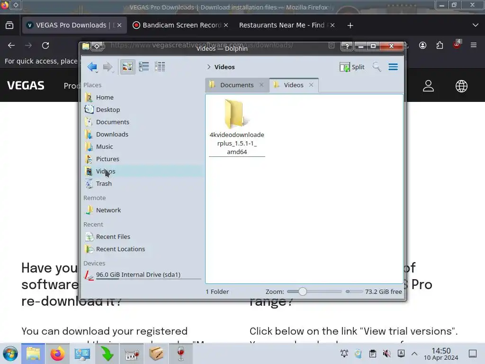The image size is (485, 364).
Task: Open the notifications bell in system tray
Action: tap(344, 354)
